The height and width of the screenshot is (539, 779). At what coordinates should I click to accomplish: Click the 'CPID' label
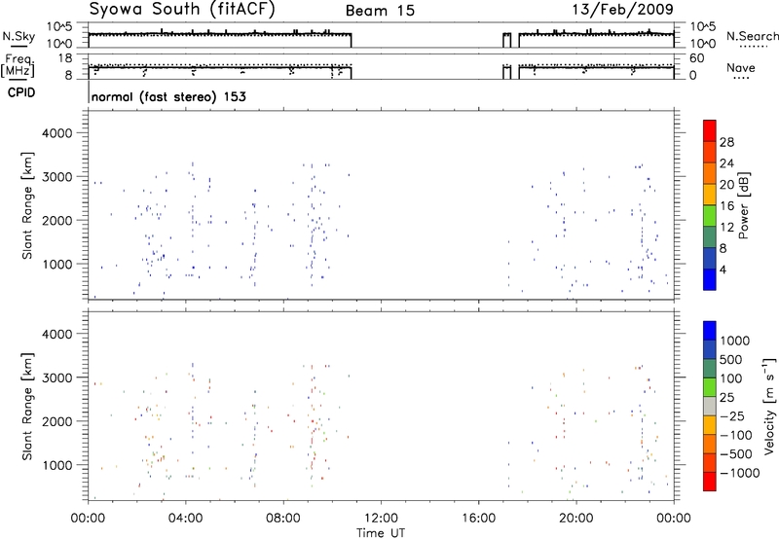tap(21, 92)
